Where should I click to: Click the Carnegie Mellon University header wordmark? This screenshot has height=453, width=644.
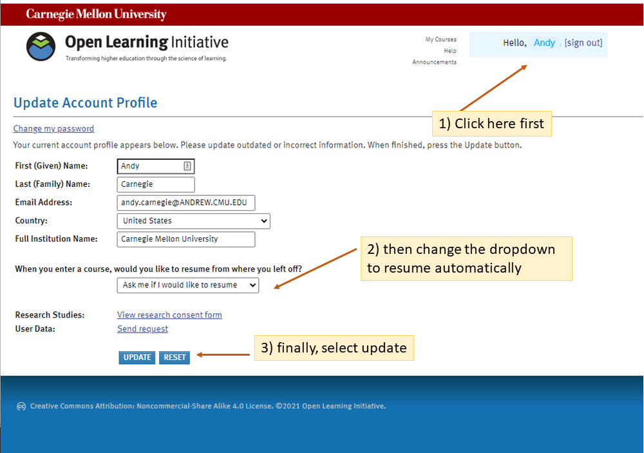coord(96,14)
